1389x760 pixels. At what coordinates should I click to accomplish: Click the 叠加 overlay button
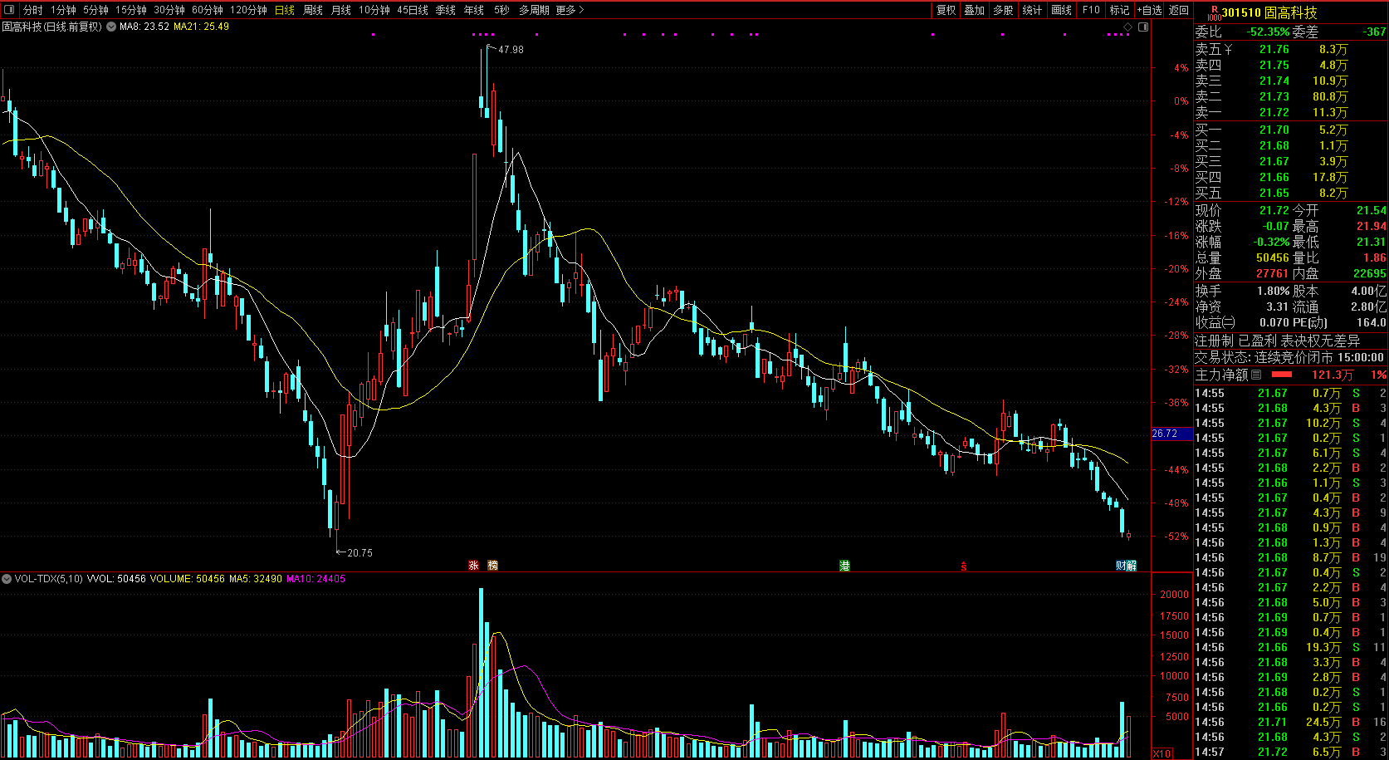tap(975, 10)
